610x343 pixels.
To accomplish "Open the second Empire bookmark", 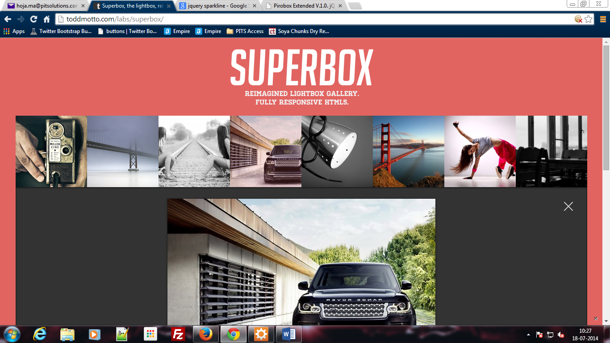I will pyautogui.click(x=209, y=31).
